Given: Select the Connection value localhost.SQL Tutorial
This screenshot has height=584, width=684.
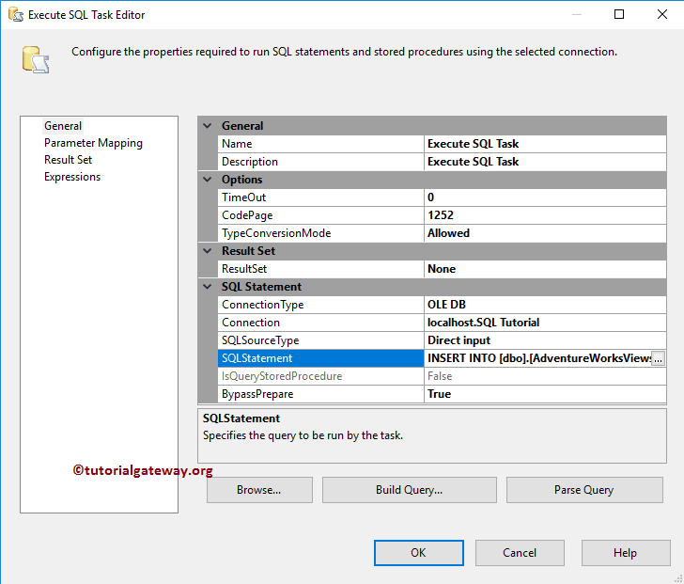Looking at the screenshot, I should point(545,323).
